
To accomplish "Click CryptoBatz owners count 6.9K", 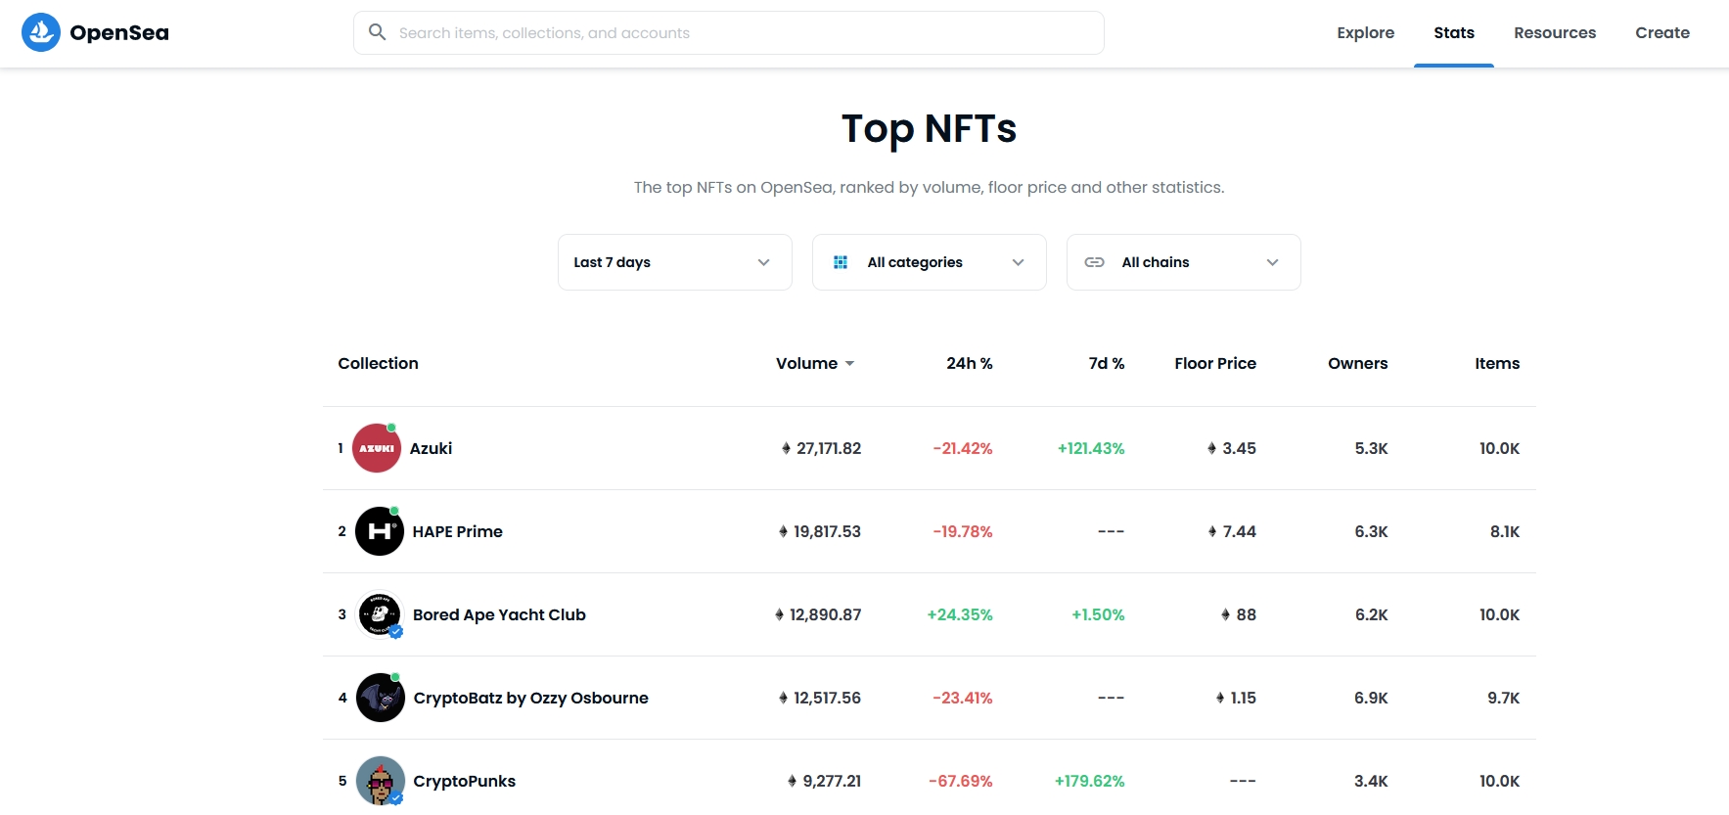I will [1371, 698].
